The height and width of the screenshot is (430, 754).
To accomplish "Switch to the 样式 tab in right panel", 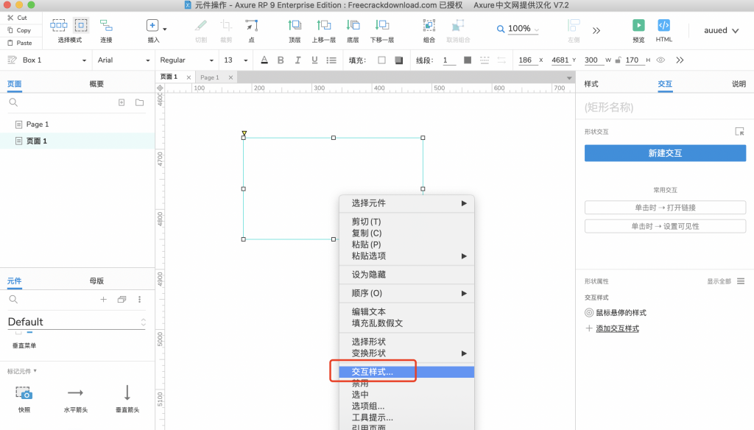I will [591, 84].
